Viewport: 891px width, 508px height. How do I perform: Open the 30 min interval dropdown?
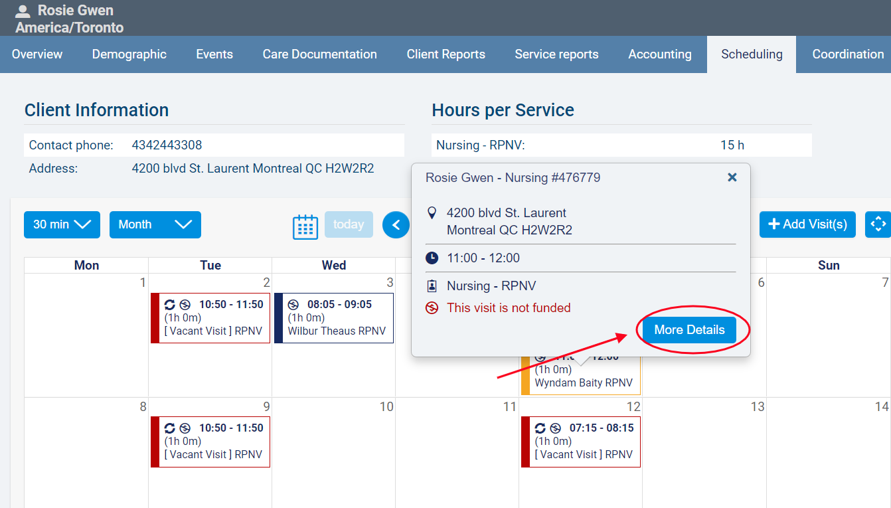click(62, 224)
